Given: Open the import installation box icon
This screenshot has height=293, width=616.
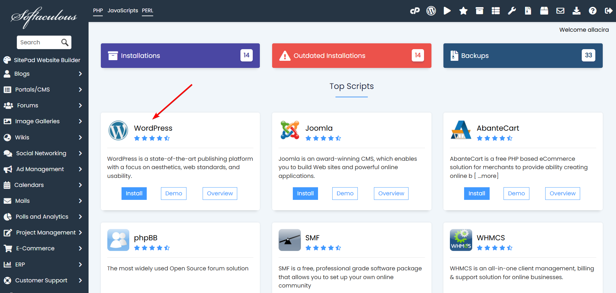Looking at the screenshot, I should tap(544, 11).
